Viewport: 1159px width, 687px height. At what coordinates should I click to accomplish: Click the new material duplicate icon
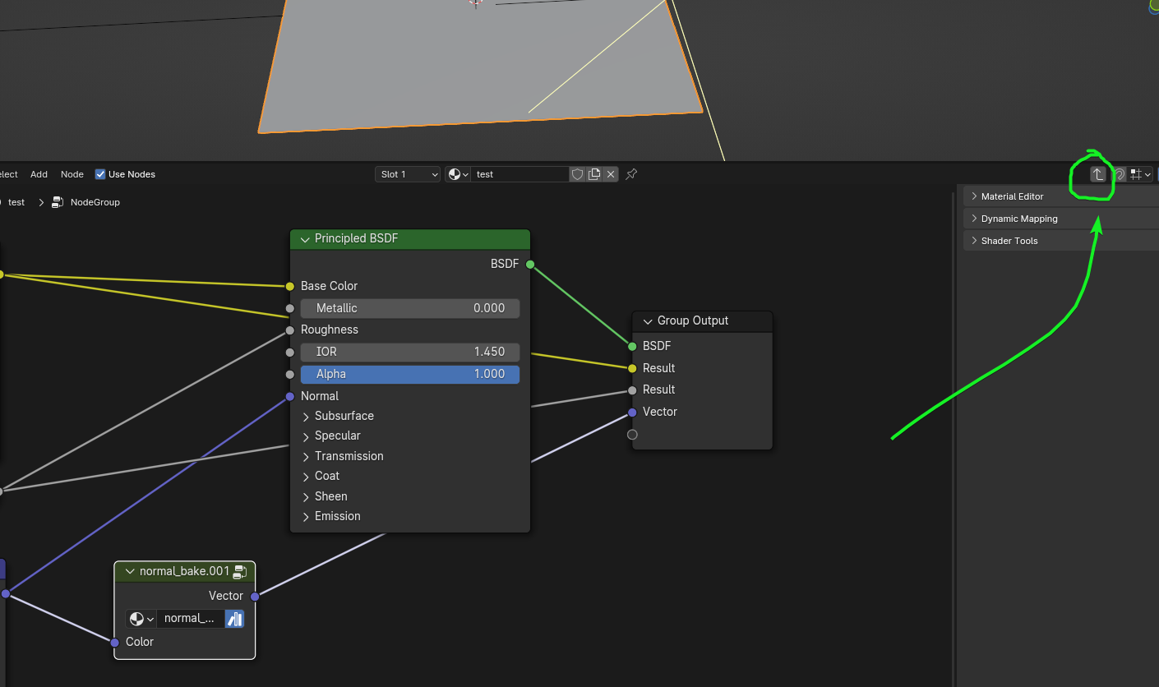[593, 174]
